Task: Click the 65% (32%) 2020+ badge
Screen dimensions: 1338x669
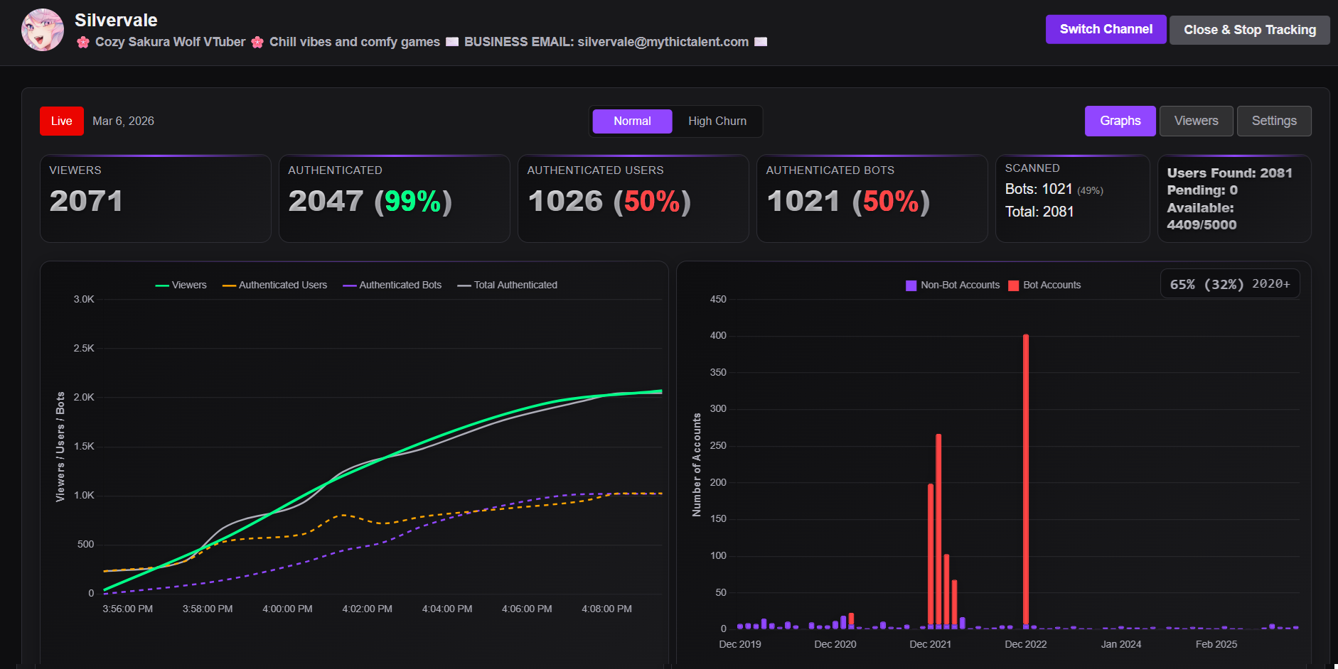Action: pos(1230,284)
